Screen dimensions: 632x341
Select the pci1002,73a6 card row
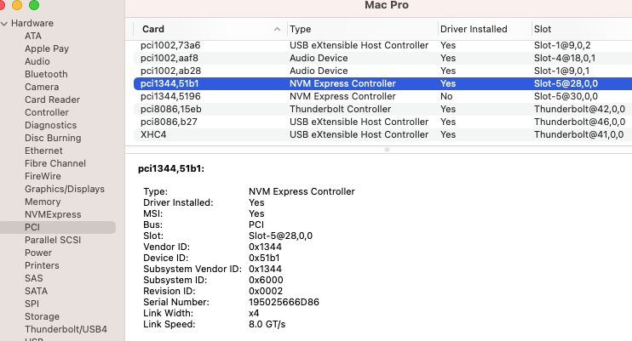coord(382,45)
